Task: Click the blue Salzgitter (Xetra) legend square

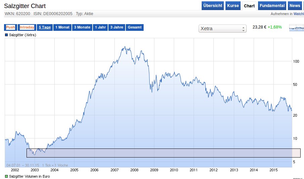Action: [x=6, y=35]
